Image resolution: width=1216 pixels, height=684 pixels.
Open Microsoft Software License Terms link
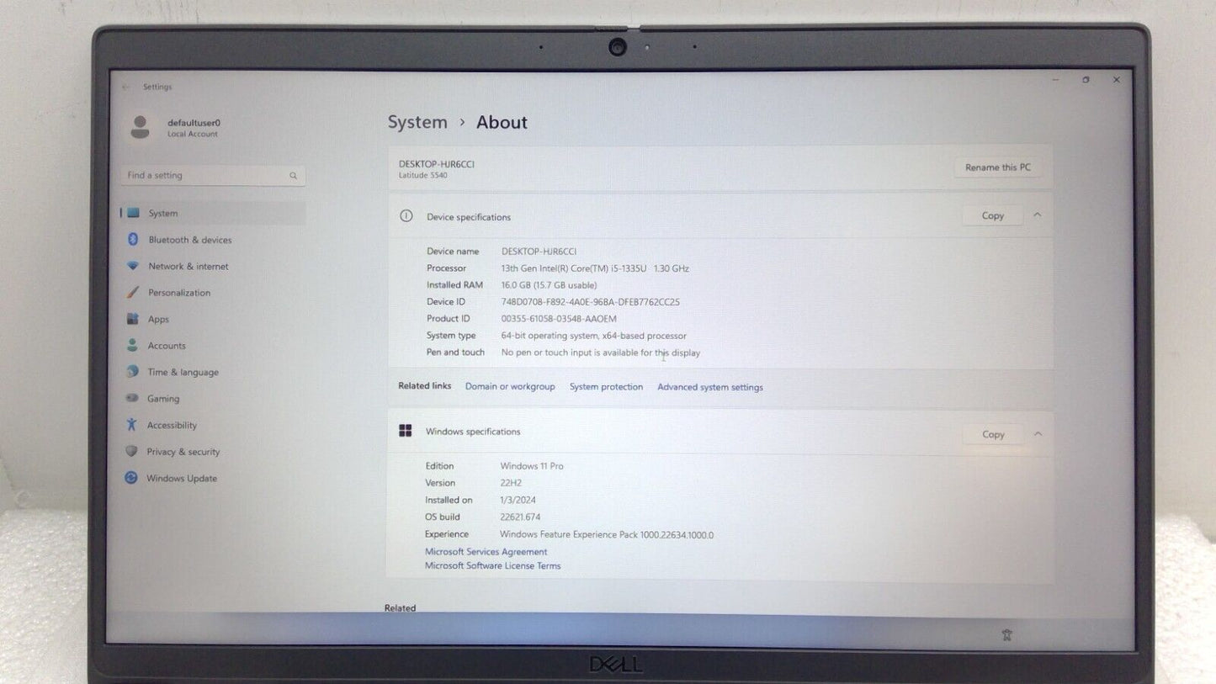tap(492, 565)
